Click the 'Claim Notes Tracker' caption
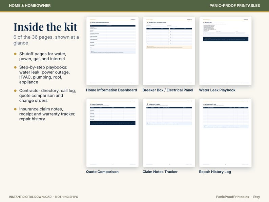The width and height of the screenshot is (269, 202). click(x=160, y=172)
